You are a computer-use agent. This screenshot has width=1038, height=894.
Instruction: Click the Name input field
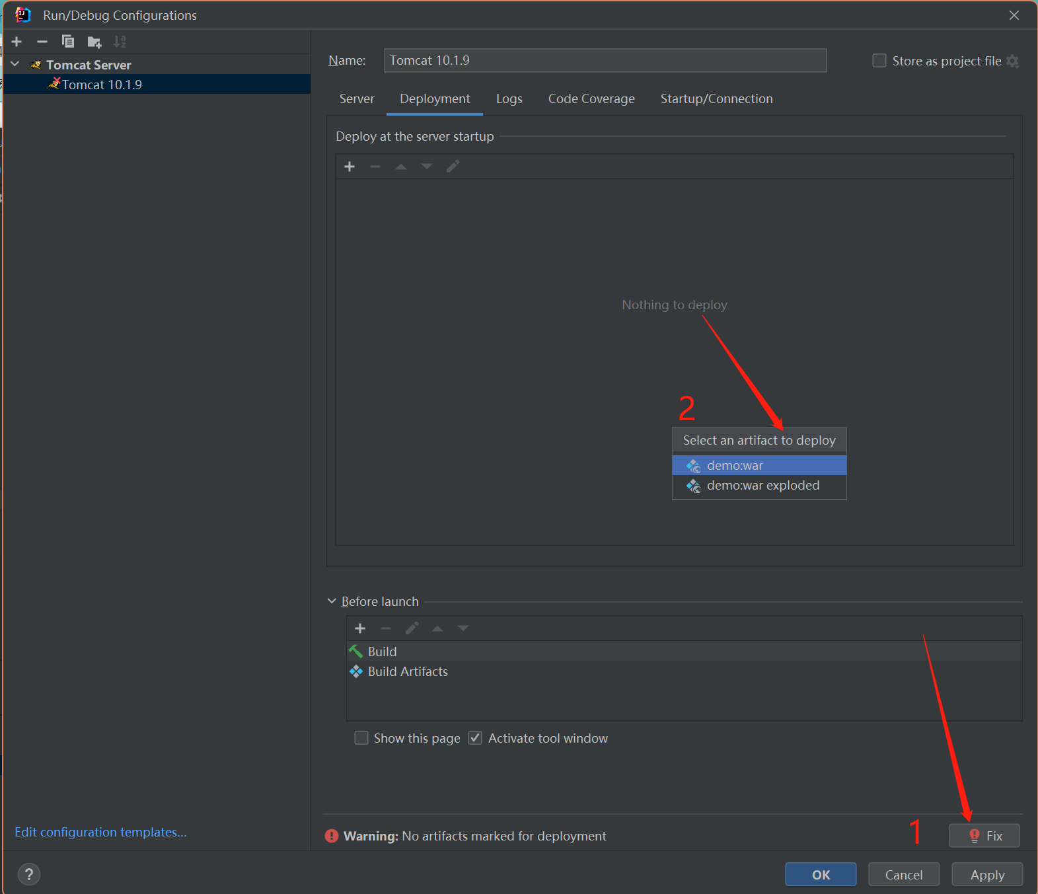(605, 60)
